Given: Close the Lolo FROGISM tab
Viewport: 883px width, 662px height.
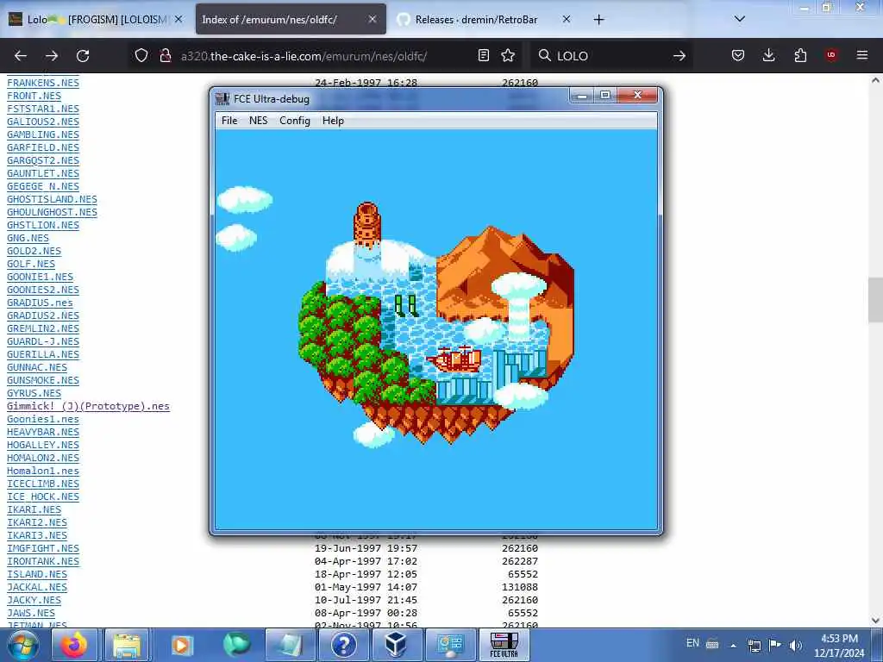Looking at the screenshot, I should click(178, 19).
